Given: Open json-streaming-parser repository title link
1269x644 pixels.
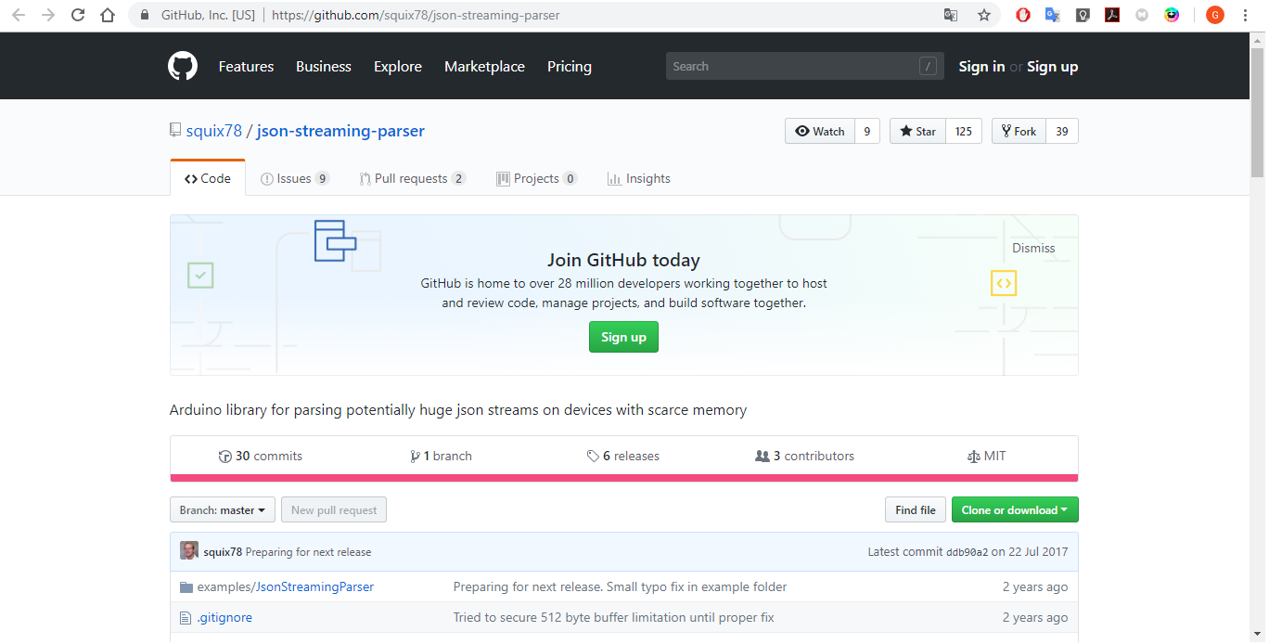Looking at the screenshot, I should [x=340, y=131].
